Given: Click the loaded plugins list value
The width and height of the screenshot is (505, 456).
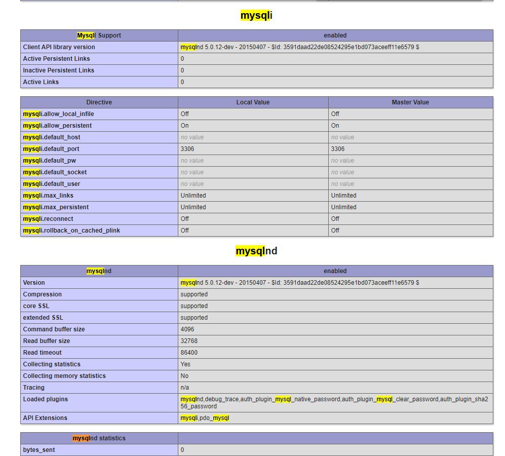Looking at the screenshot, I should [x=334, y=402].
